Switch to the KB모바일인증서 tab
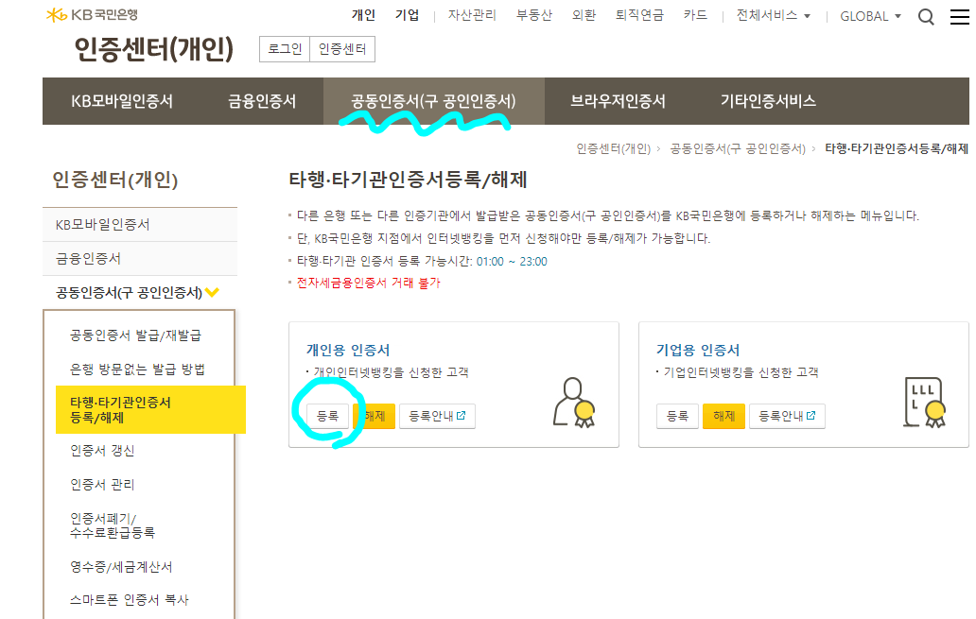 [122, 101]
